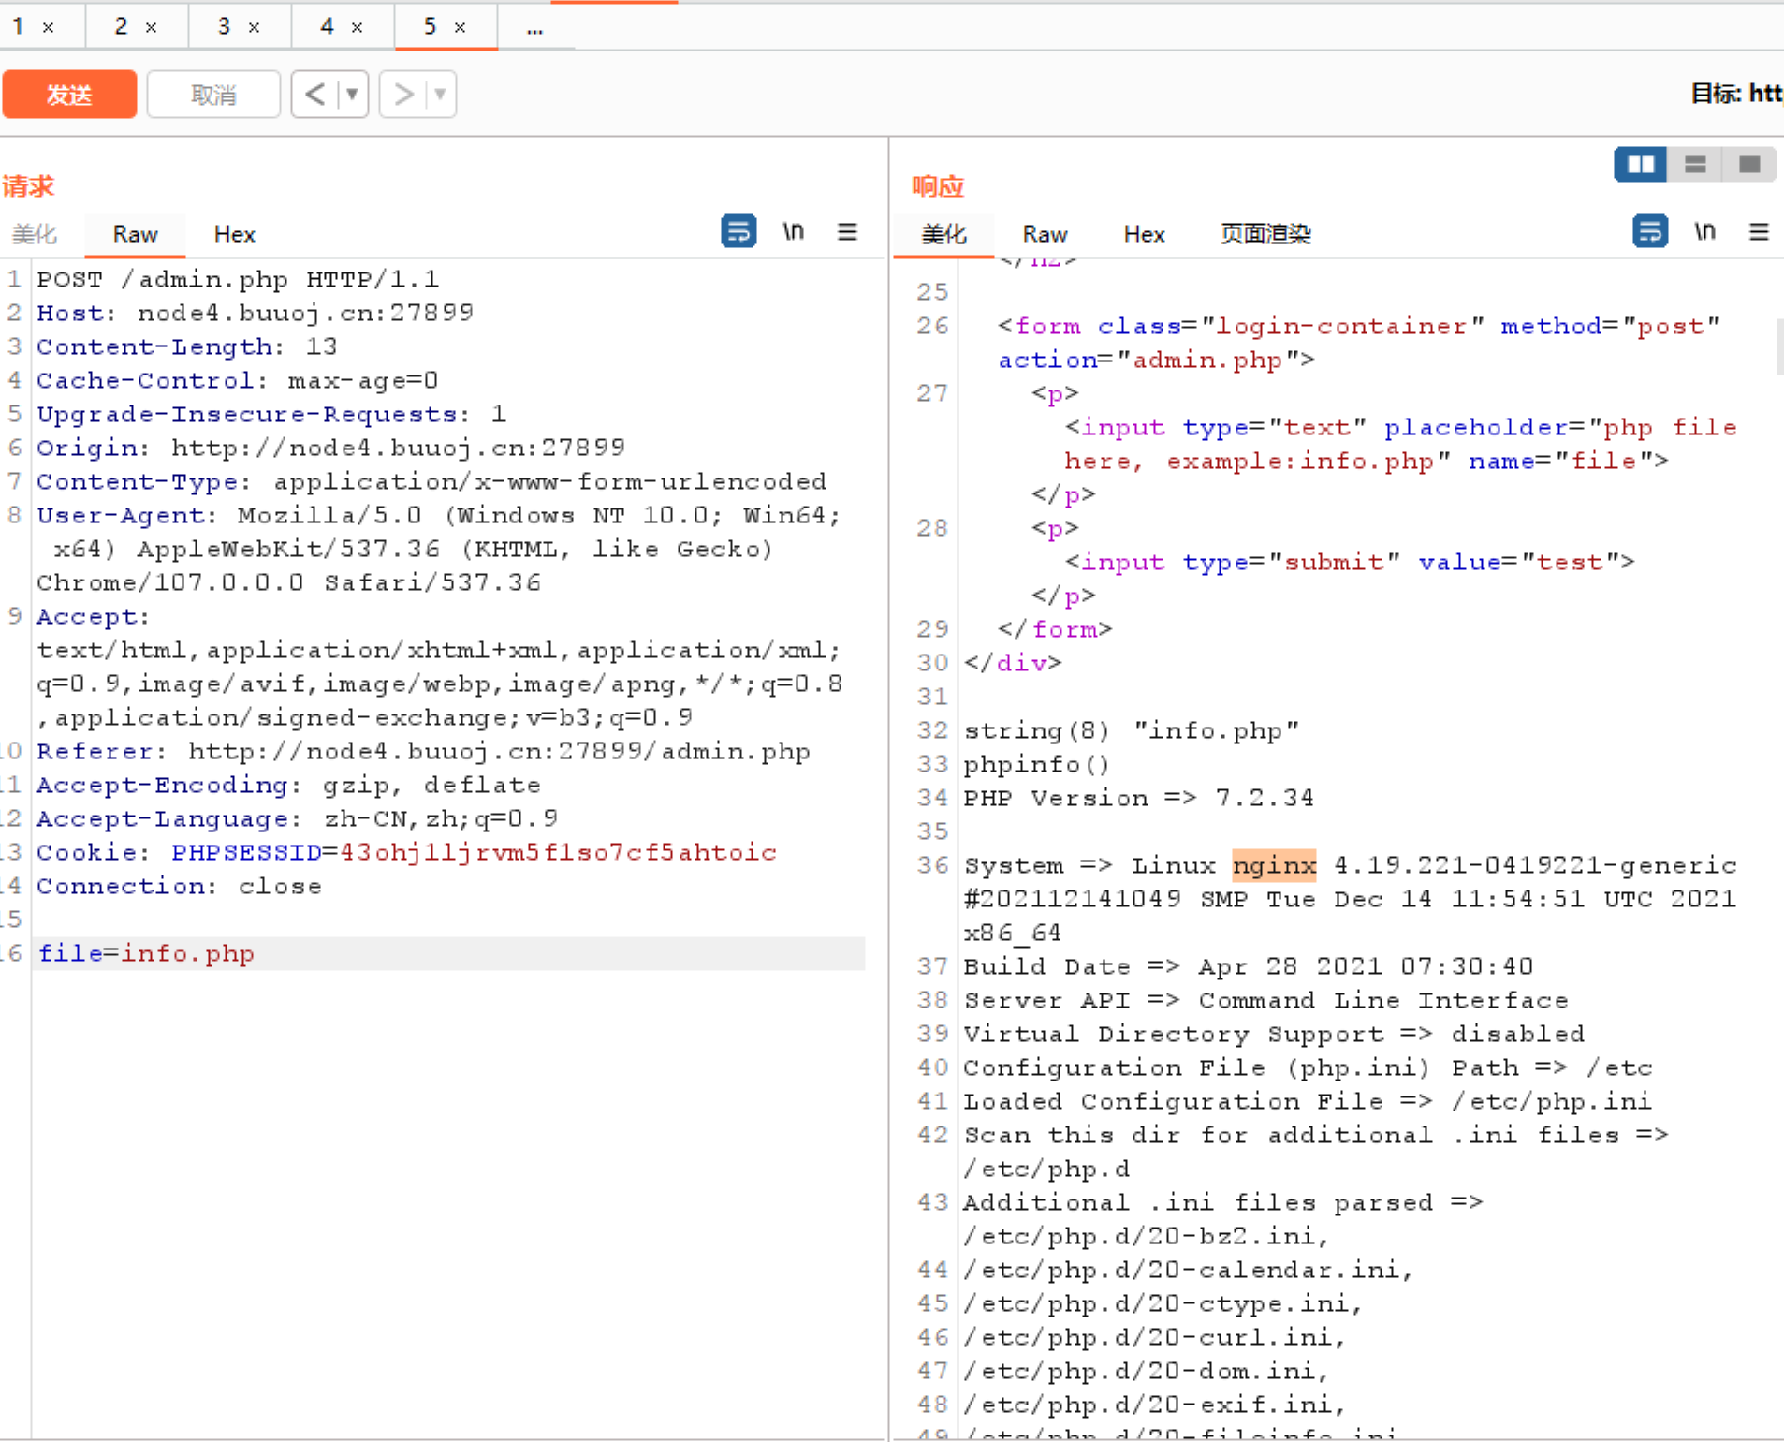This screenshot has width=1784, height=1442.
Task: Click the phpinfo() response line
Action: (1037, 764)
